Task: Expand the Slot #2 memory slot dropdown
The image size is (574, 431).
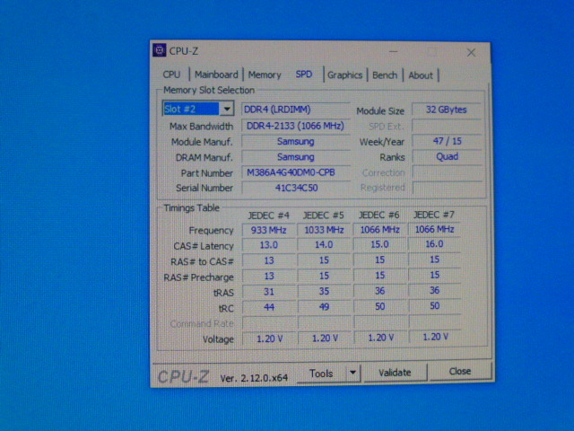Action: click(227, 109)
